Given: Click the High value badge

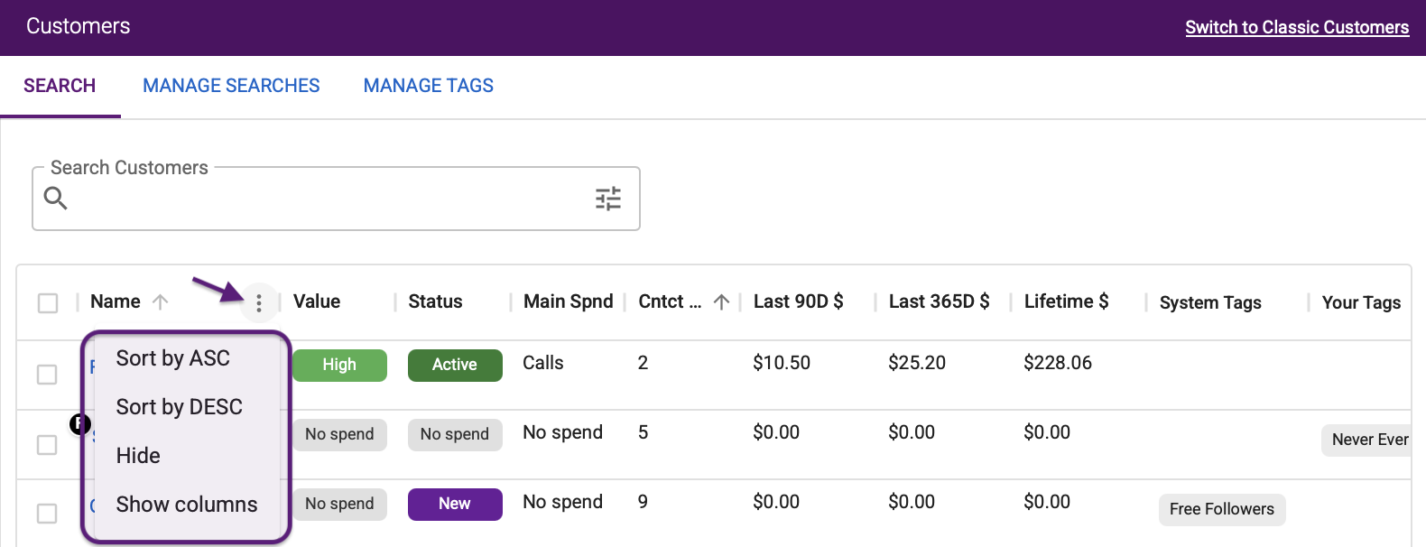Looking at the screenshot, I should tap(339, 366).
